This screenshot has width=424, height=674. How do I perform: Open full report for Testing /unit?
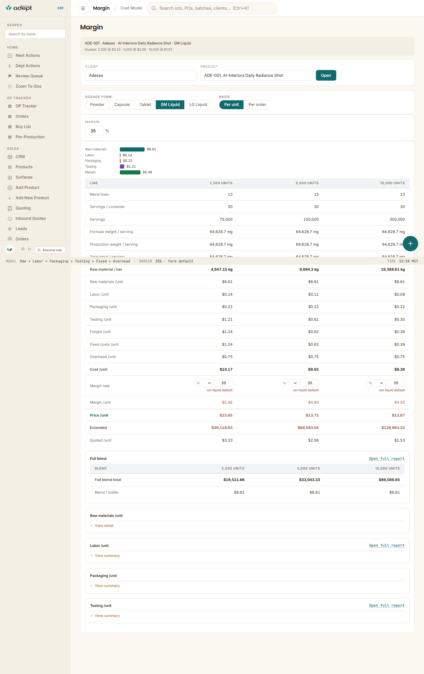(x=387, y=605)
